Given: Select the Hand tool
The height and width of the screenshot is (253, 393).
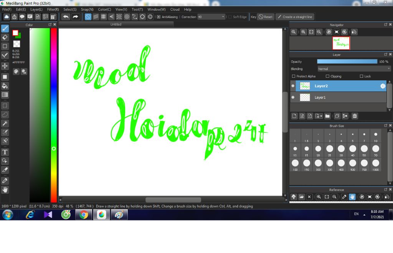Looking at the screenshot, I should coord(5,190).
